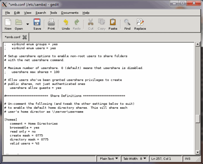This screenshot has height=164, width=203.
Task: Expand the recent files arrow beside Open
Action: point(28,24)
